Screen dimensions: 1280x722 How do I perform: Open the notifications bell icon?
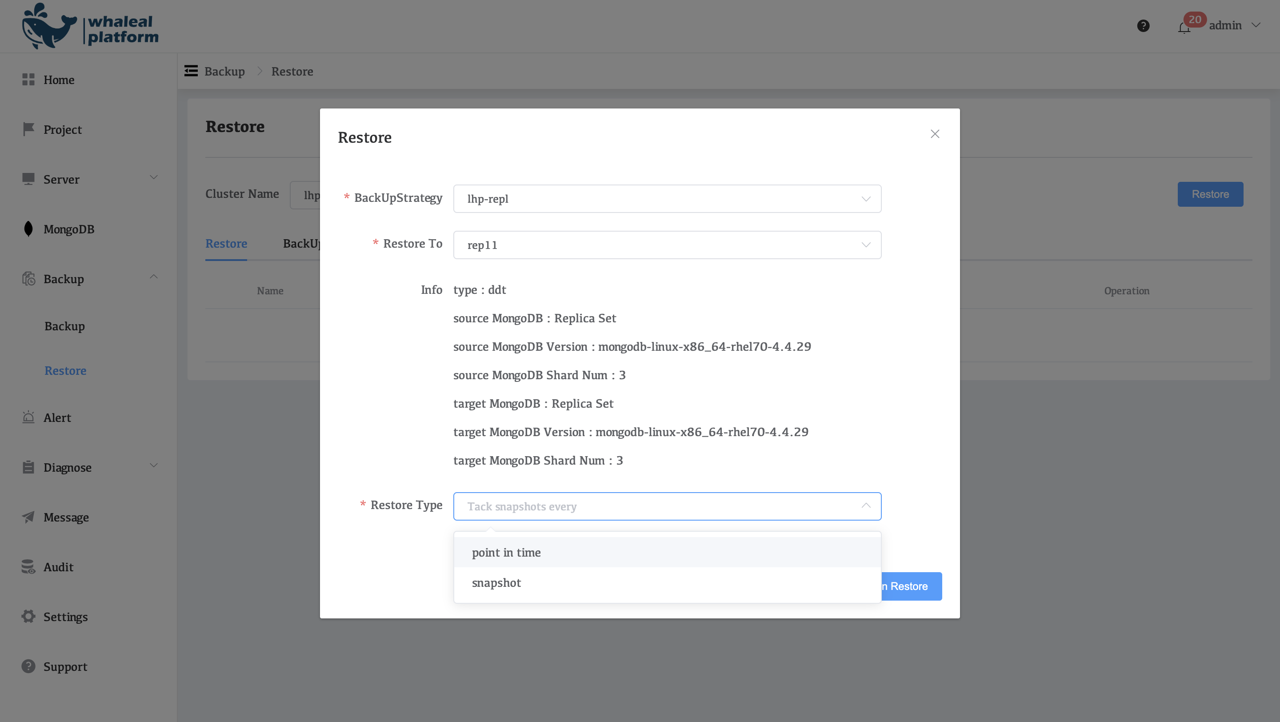click(1184, 28)
